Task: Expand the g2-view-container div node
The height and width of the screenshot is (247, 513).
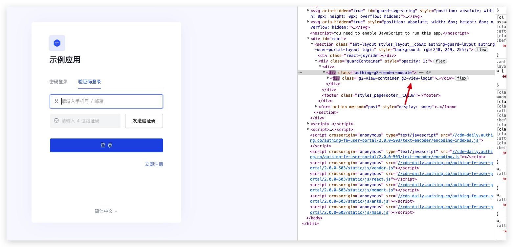Action: (x=328, y=78)
